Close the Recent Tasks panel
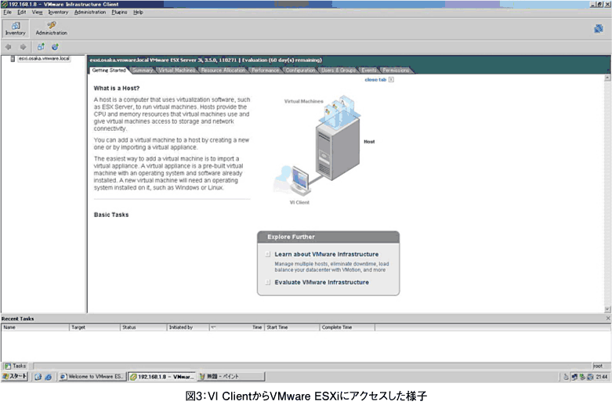This screenshot has height=405, width=612. click(x=608, y=318)
